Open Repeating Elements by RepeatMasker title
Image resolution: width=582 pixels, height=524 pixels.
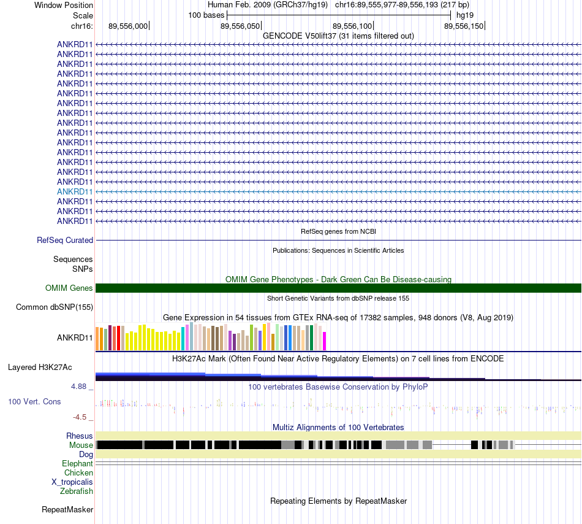click(338, 501)
